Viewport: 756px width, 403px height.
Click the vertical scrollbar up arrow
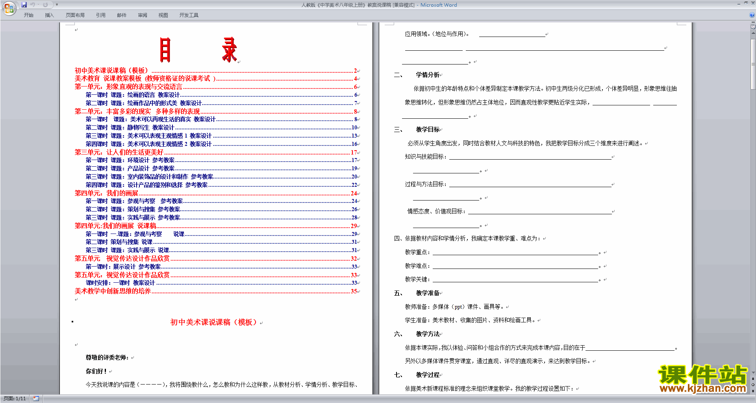(753, 33)
